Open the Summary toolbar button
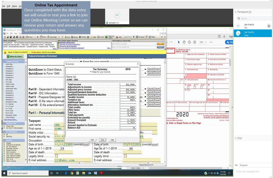The width and height of the screenshot is (273, 178). pyautogui.click(x=83, y=37)
